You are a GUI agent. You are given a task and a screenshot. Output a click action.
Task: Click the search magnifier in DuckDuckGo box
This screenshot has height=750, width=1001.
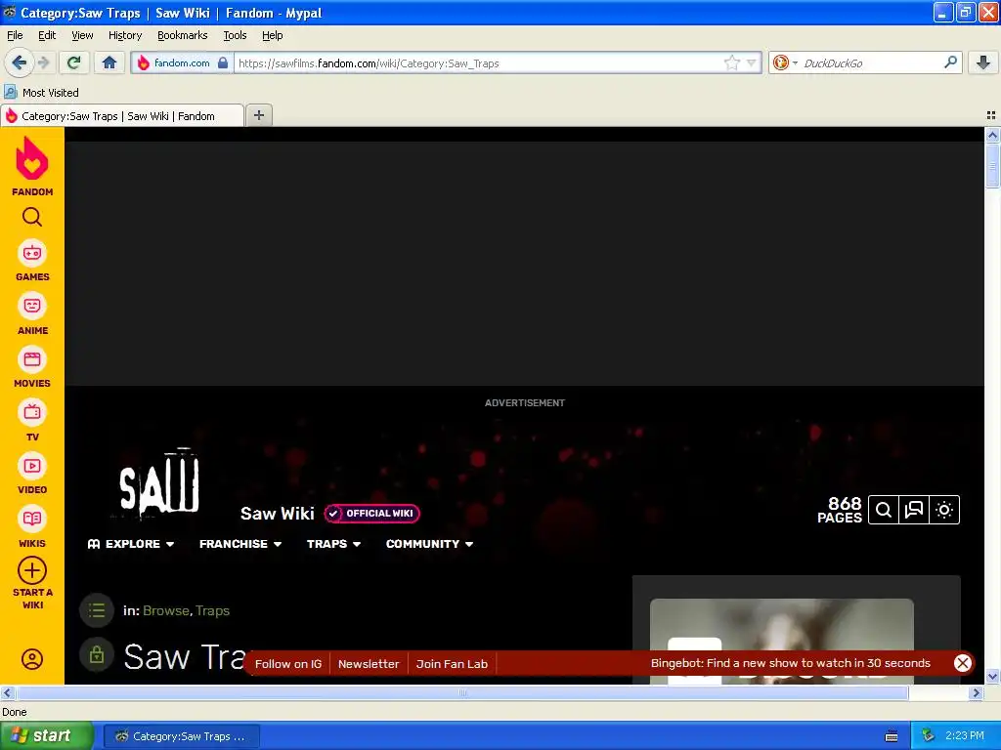[950, 62]
